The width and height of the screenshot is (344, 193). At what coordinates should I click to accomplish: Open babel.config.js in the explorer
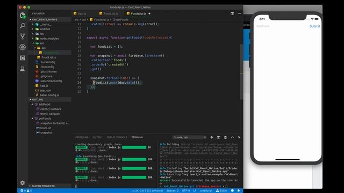tap(49, 95)
